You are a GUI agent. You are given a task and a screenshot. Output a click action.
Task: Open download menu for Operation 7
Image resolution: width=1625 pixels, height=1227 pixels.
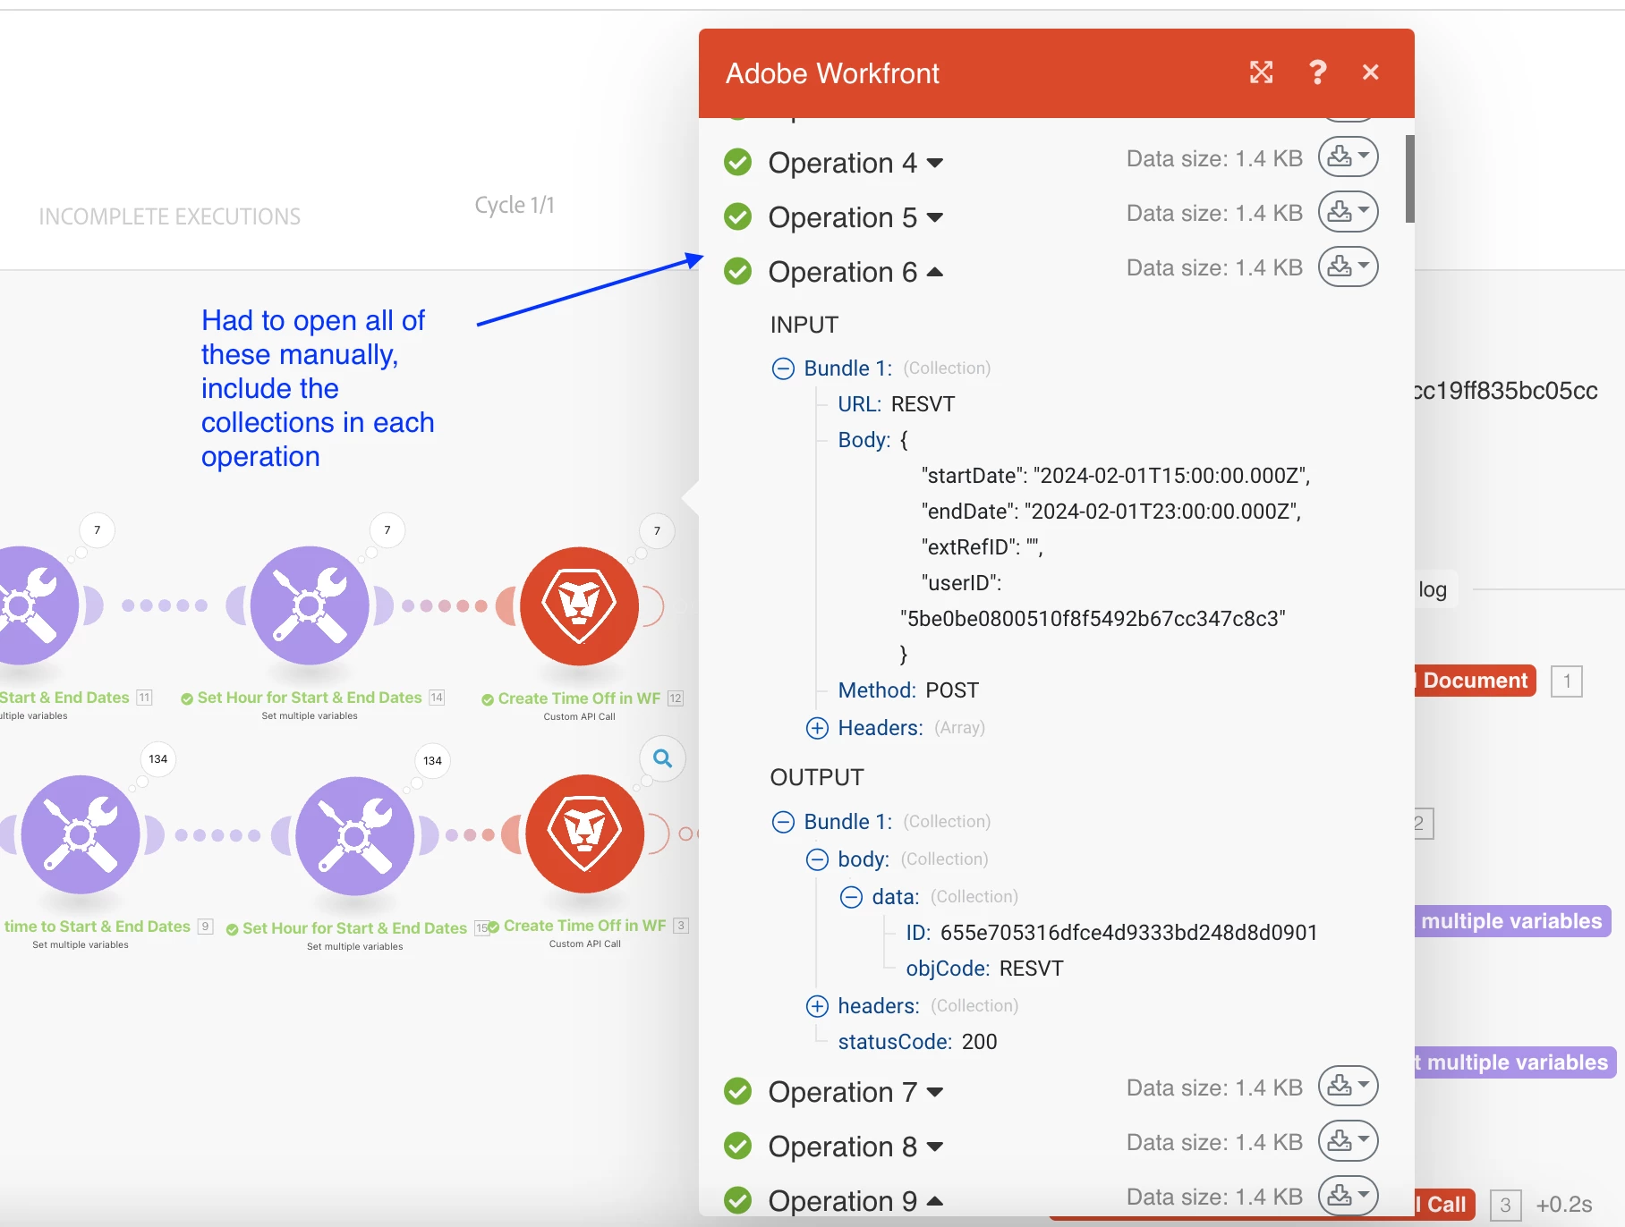pyautogui.click(x=1348, y=1086)
